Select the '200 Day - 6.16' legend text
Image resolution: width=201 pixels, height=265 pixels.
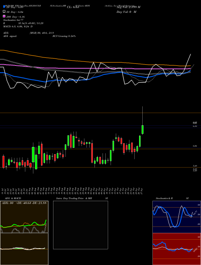point(16,17)
